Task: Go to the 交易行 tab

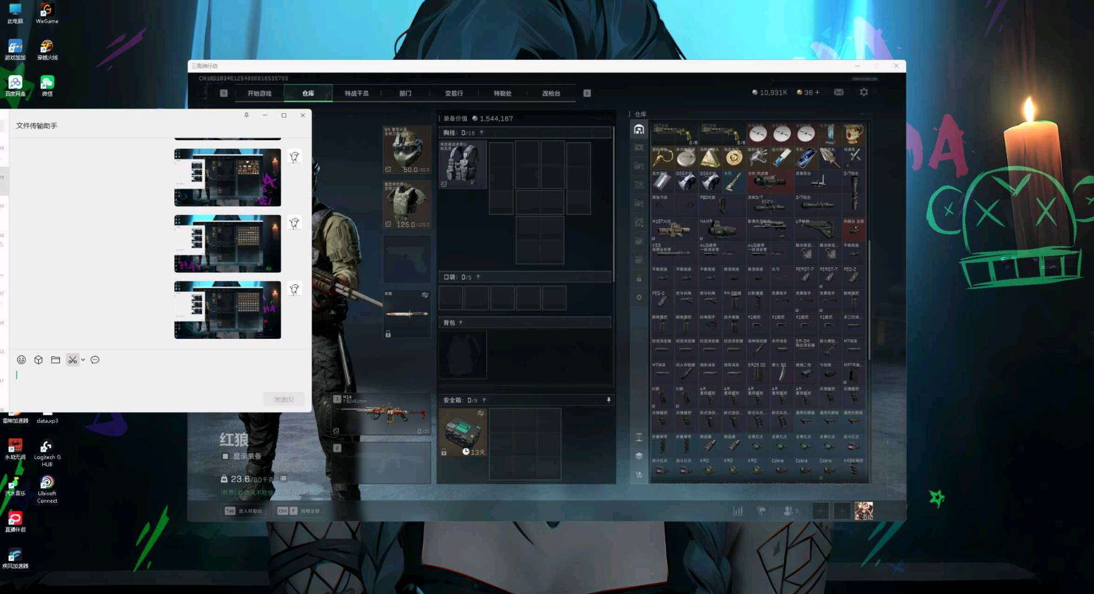Action: 454,94
